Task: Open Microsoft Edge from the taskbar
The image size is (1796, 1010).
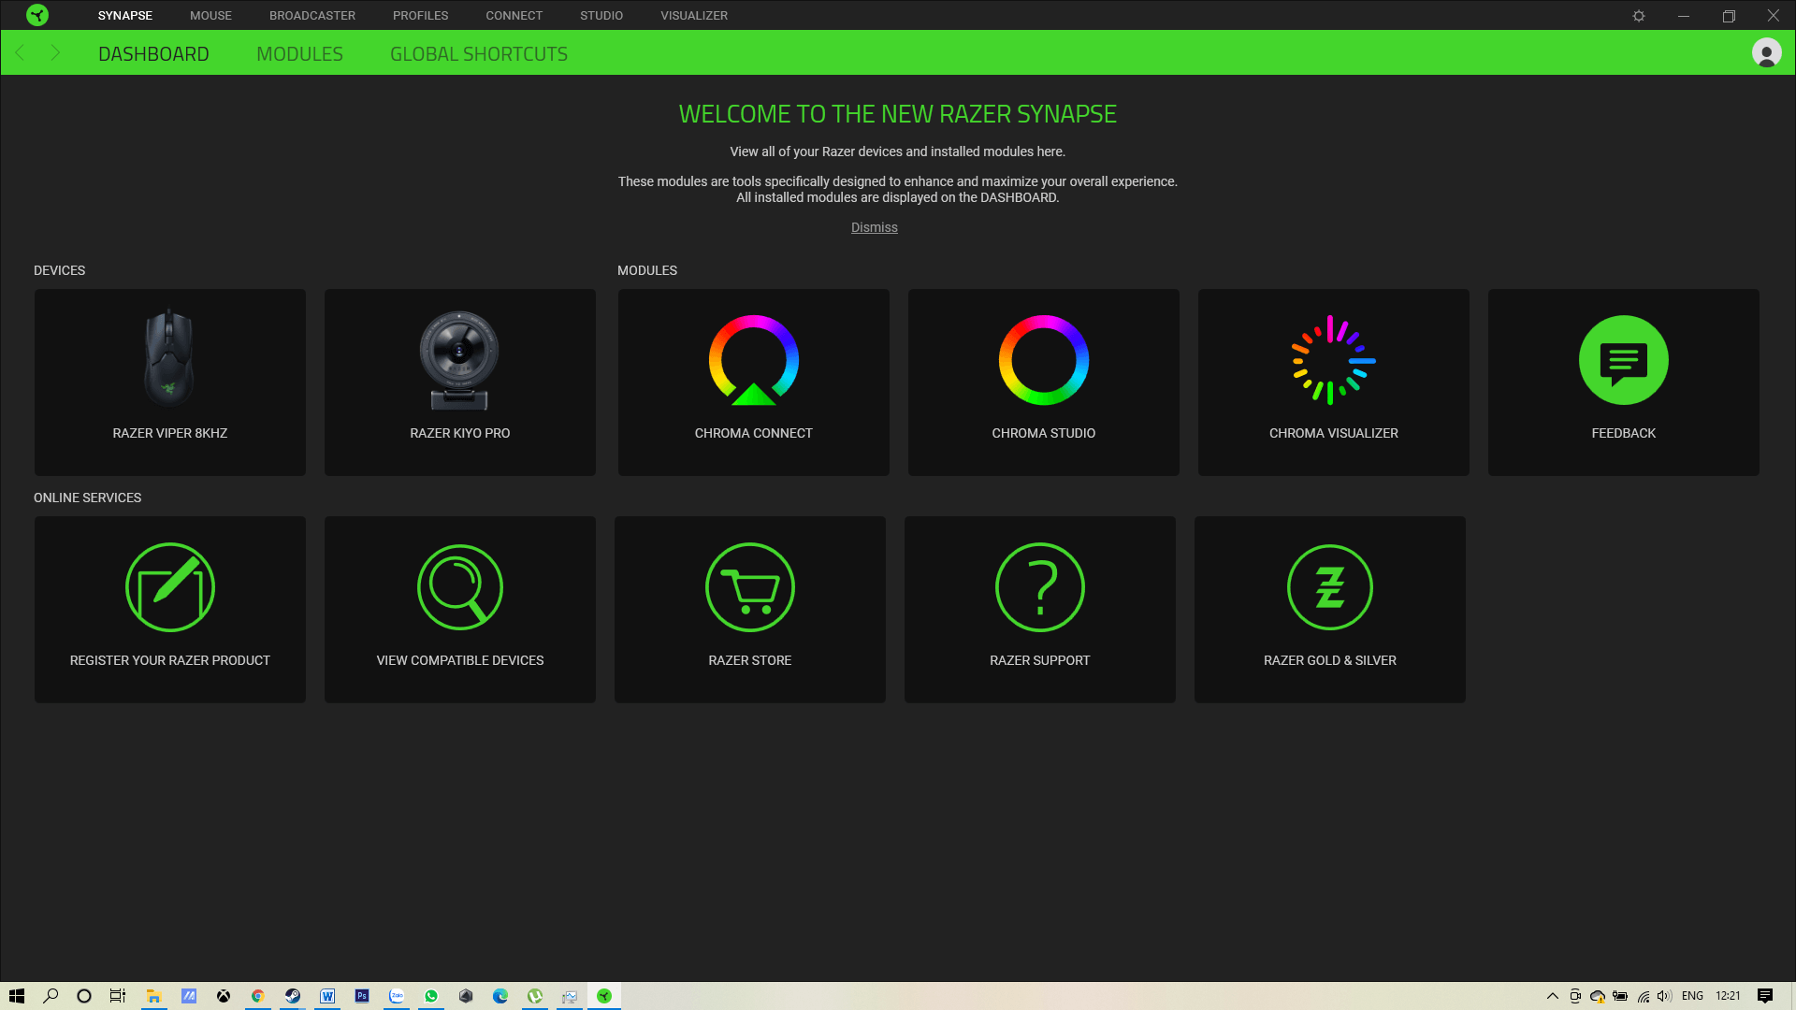Action: [x=500, y=996]
